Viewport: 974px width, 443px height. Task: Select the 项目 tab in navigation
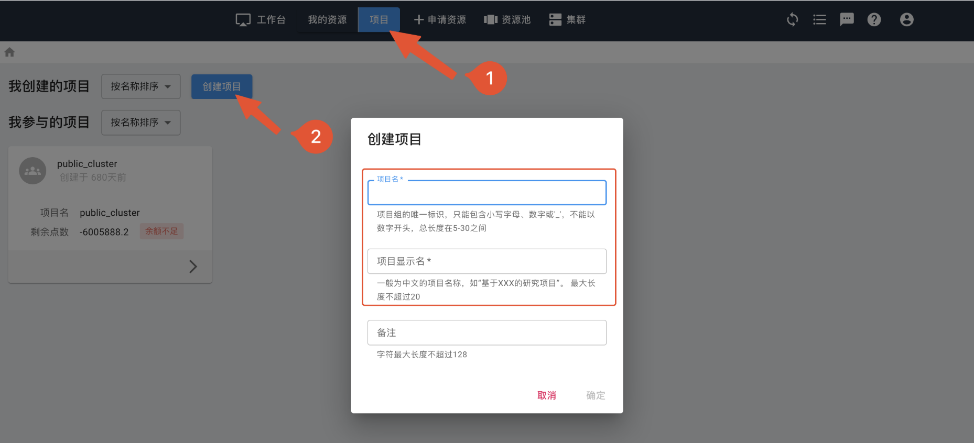click(378, 20)
